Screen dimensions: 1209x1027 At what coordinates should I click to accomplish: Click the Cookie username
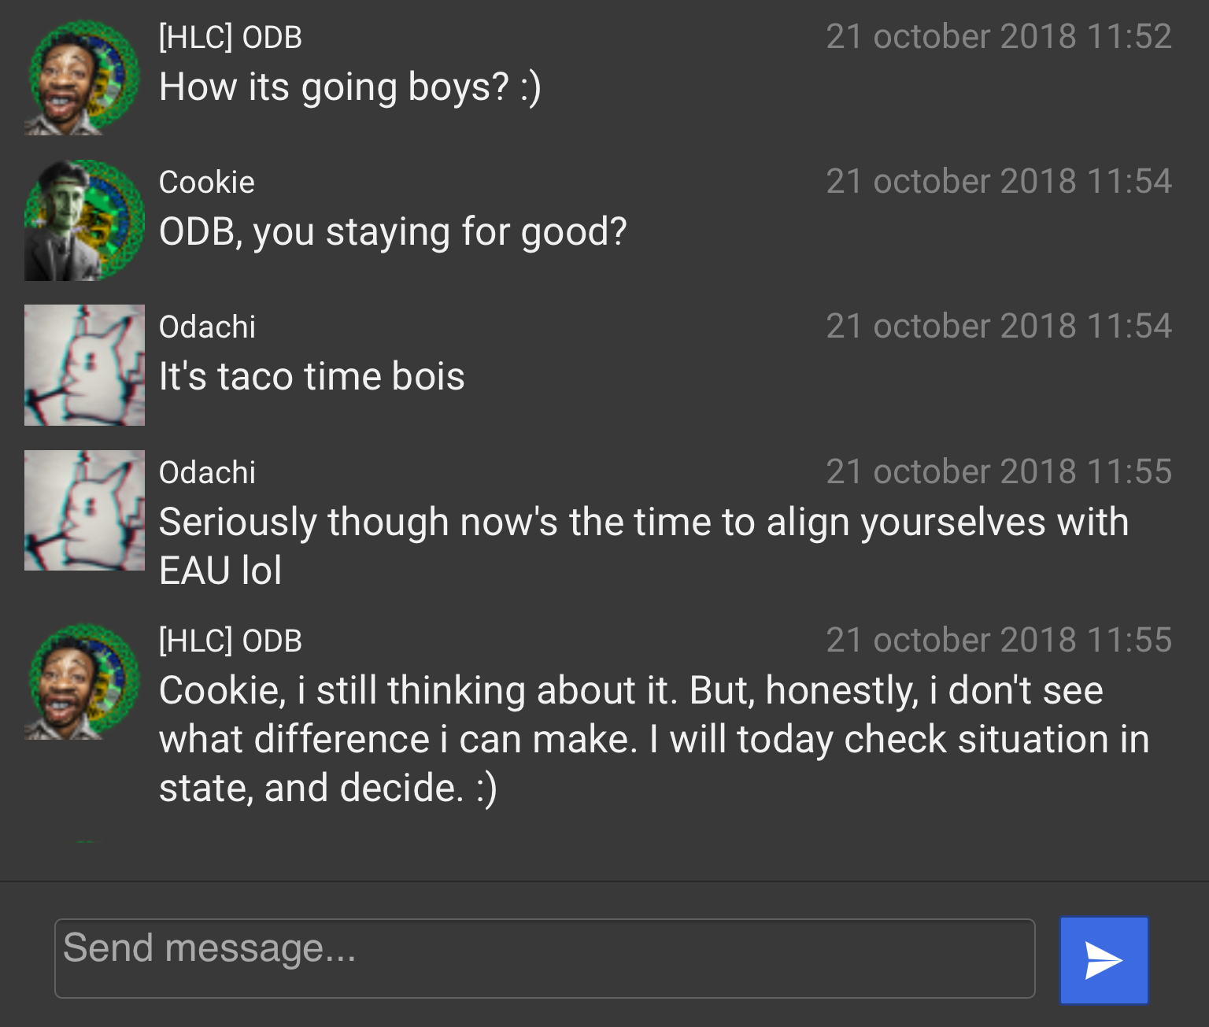(207, 183)
